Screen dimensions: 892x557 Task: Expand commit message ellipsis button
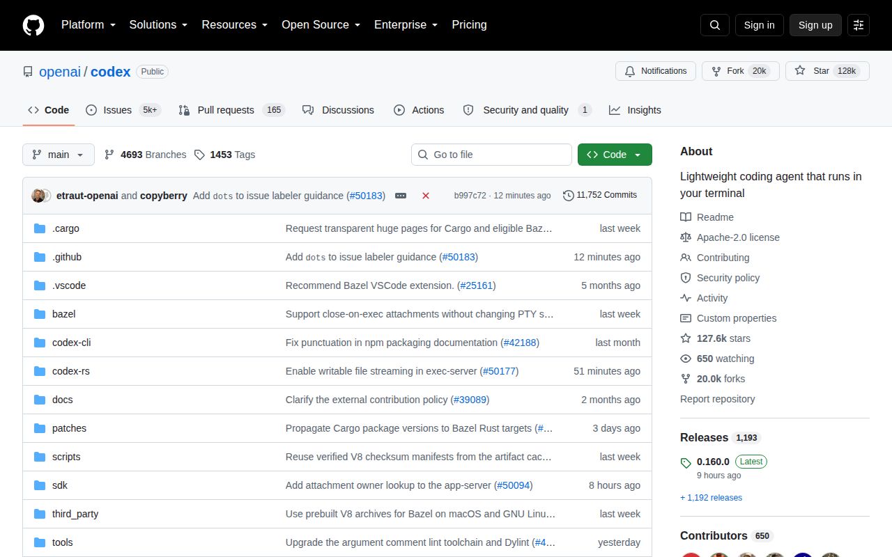tap(401, 196)
